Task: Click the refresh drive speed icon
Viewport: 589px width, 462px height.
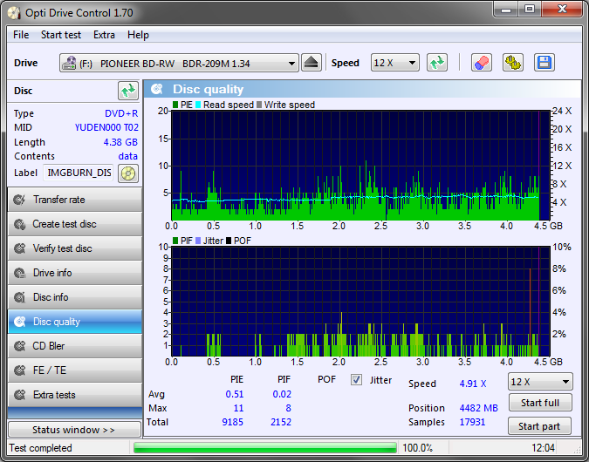Action: click(x=437, y=63)
